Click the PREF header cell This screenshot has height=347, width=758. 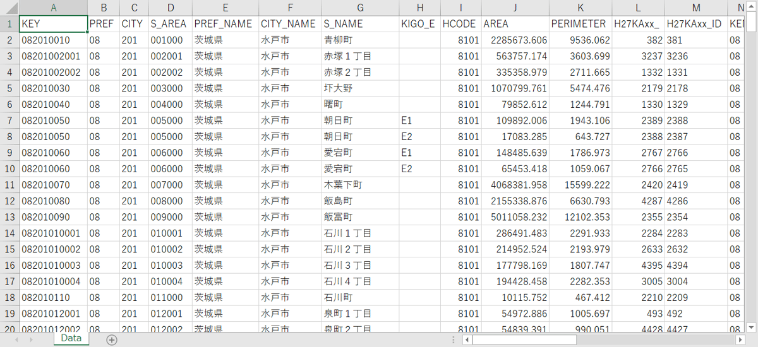pos(103,24)
